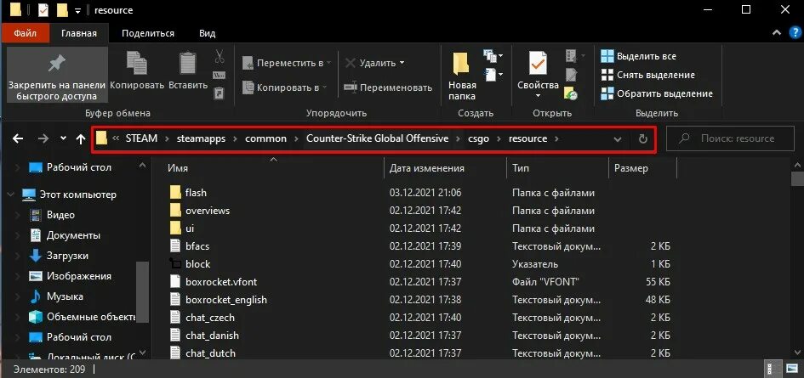Open Quick Access Toolbar customize dropdown
Image resolution: width=804 pixels, height=378 pixels.
point(78,10)
